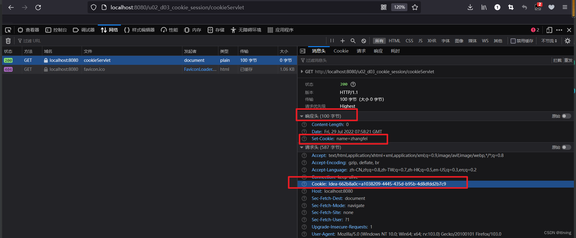The height and width of the screenshot is (238, 576).
Task: Filter requests by JS type
Action: click(420, 41)
